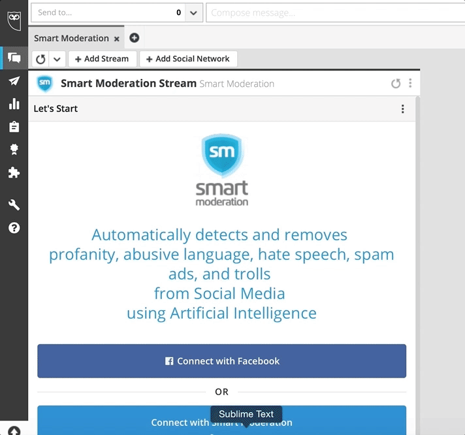Expand refresh interval dropdown arrow

point(57,59)
